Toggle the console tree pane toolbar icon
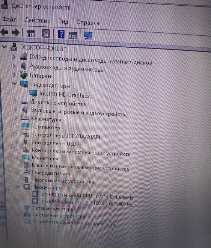211x248 pixels. point(31,33)
